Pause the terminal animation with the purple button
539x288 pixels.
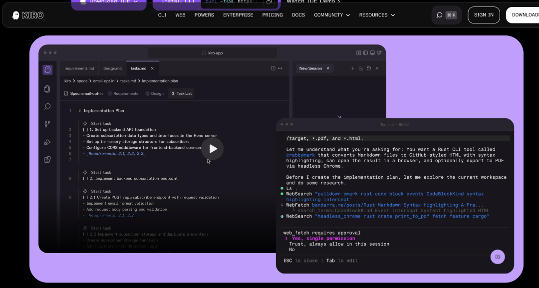click(x=498, y=257)
